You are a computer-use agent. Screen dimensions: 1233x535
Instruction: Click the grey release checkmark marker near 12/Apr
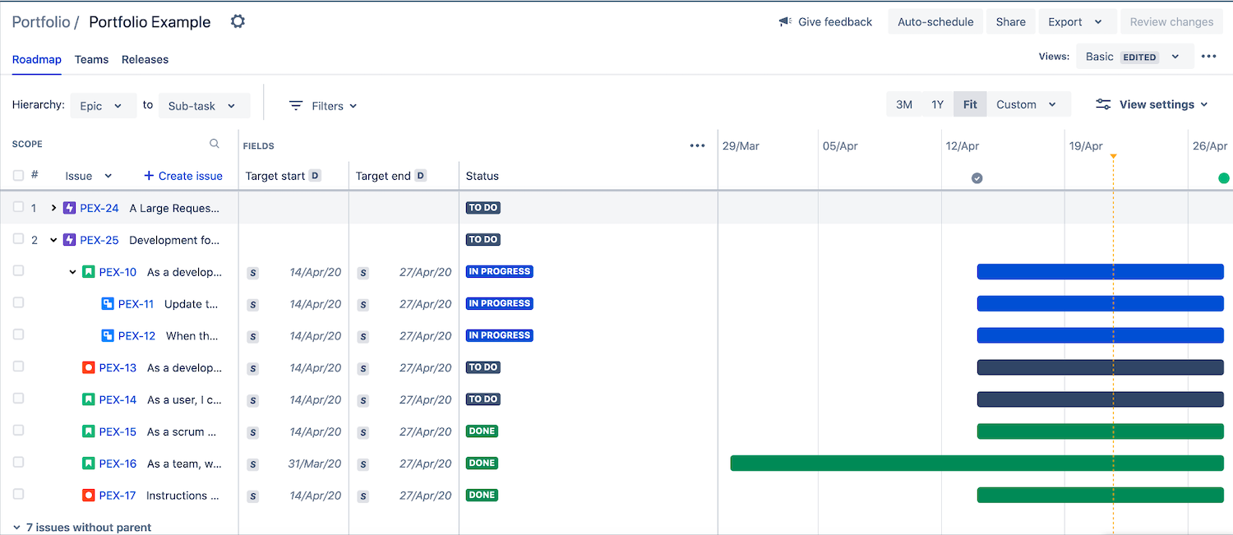click(977, 178)
